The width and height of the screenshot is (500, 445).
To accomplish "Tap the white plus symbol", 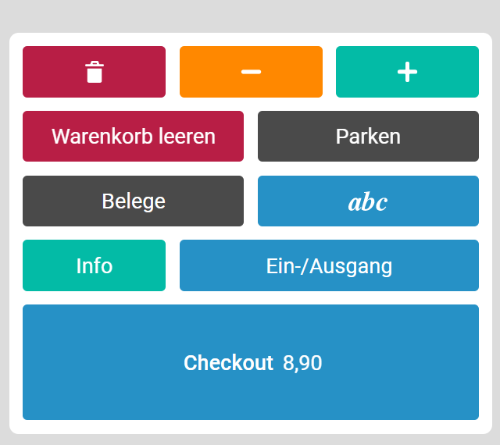I will (x=407, y=72).
